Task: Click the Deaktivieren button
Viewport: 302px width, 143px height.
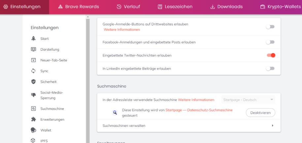Action: (260, 113)
